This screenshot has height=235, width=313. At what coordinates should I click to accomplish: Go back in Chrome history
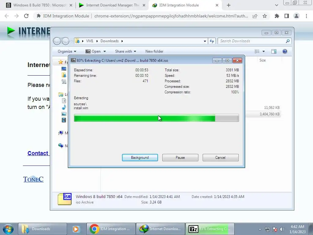tap(7, 16)
